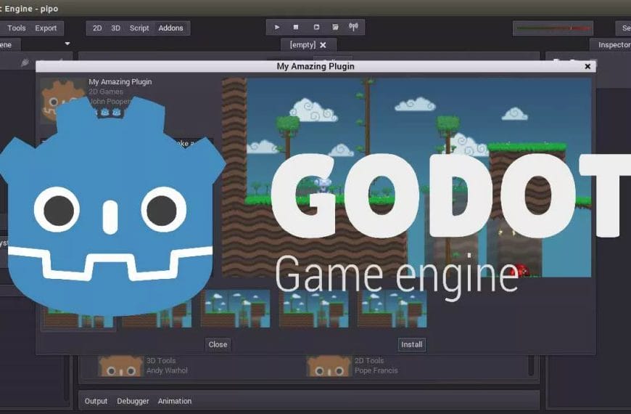Image resolution: width=631 pixels, height=414 pixels.
Task: Click the "John Pooper" author text
Action: click(x=110, y=102)
